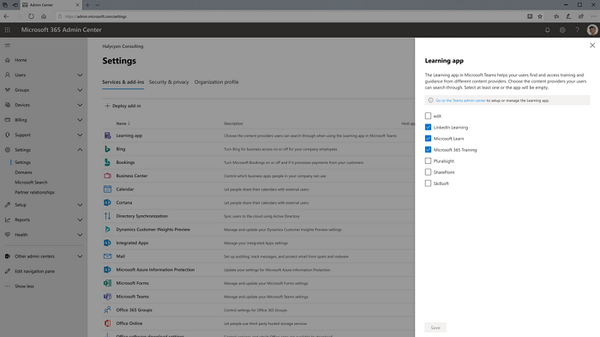Open the notifications bell icon
This screenshot has width=600, height=337.
click(x=547, y=30)
